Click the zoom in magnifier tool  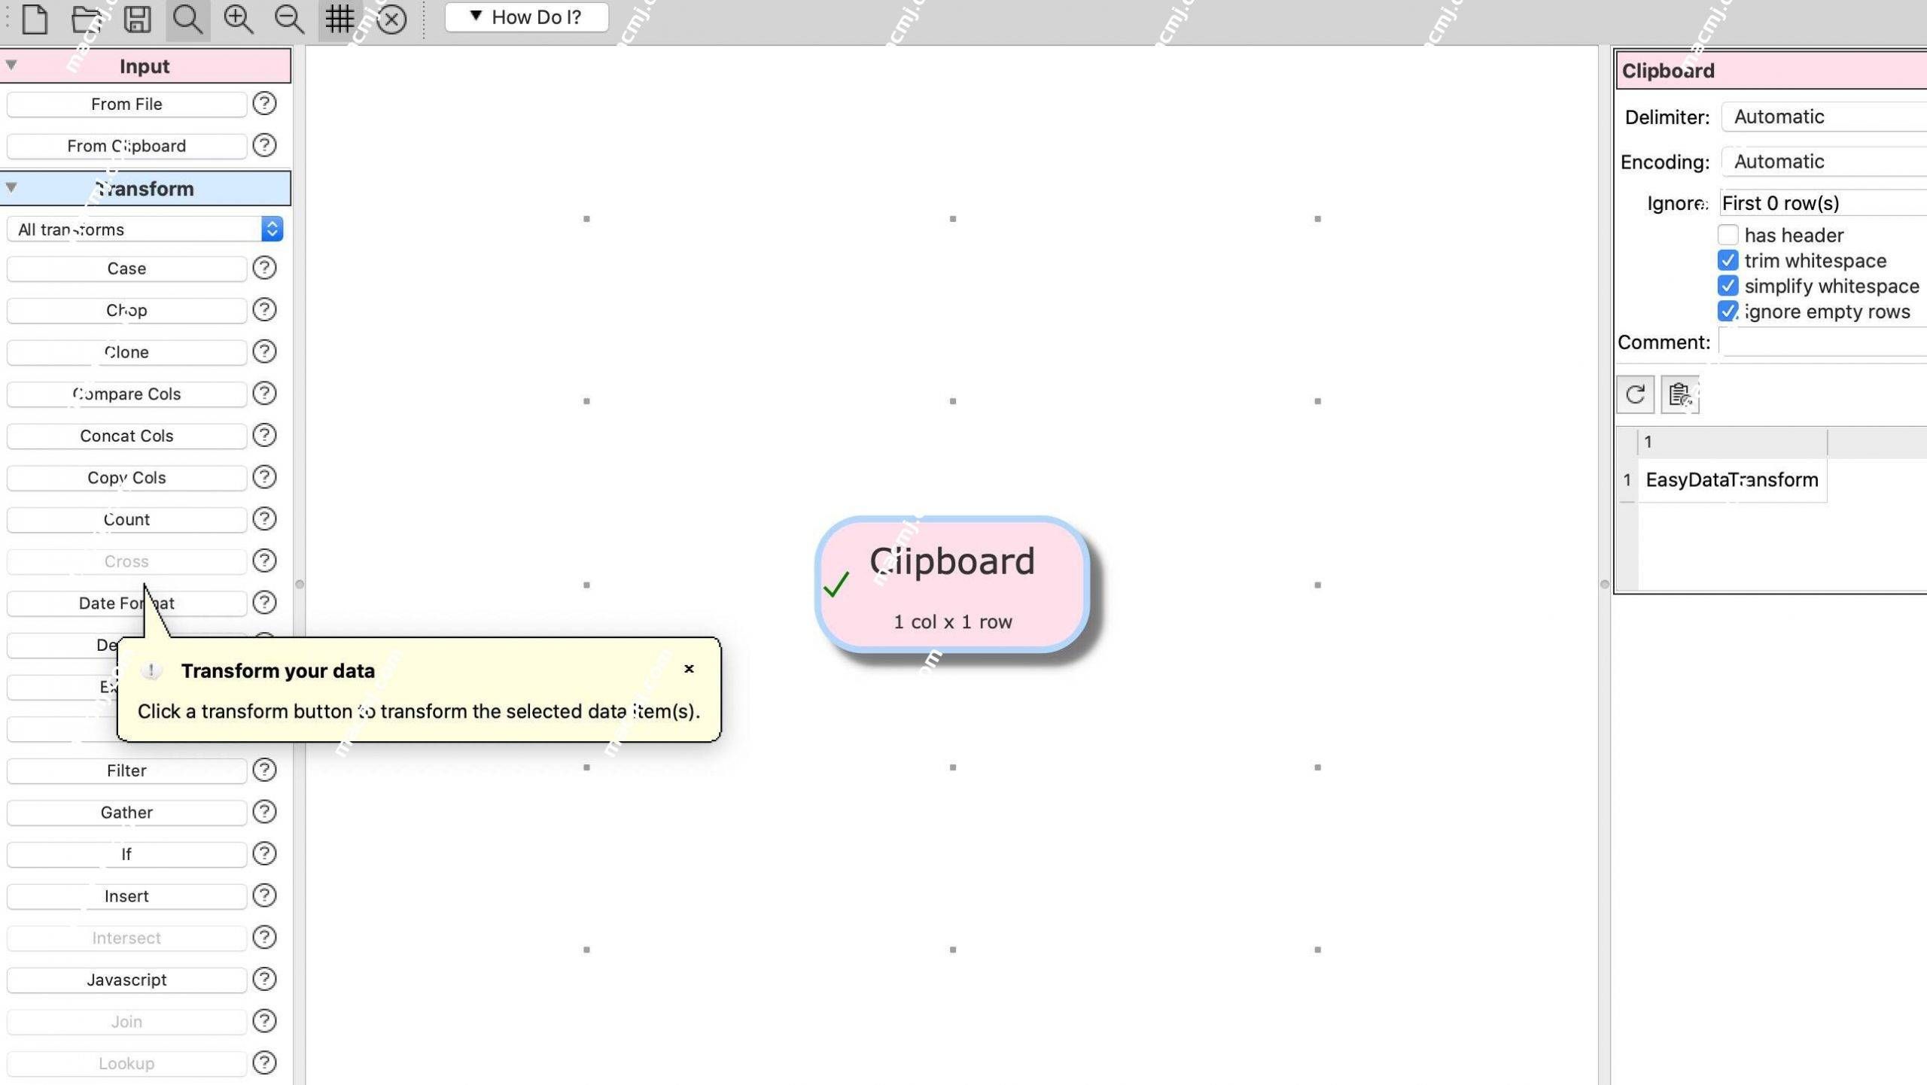pyautogui.click(x=238, y=17)
